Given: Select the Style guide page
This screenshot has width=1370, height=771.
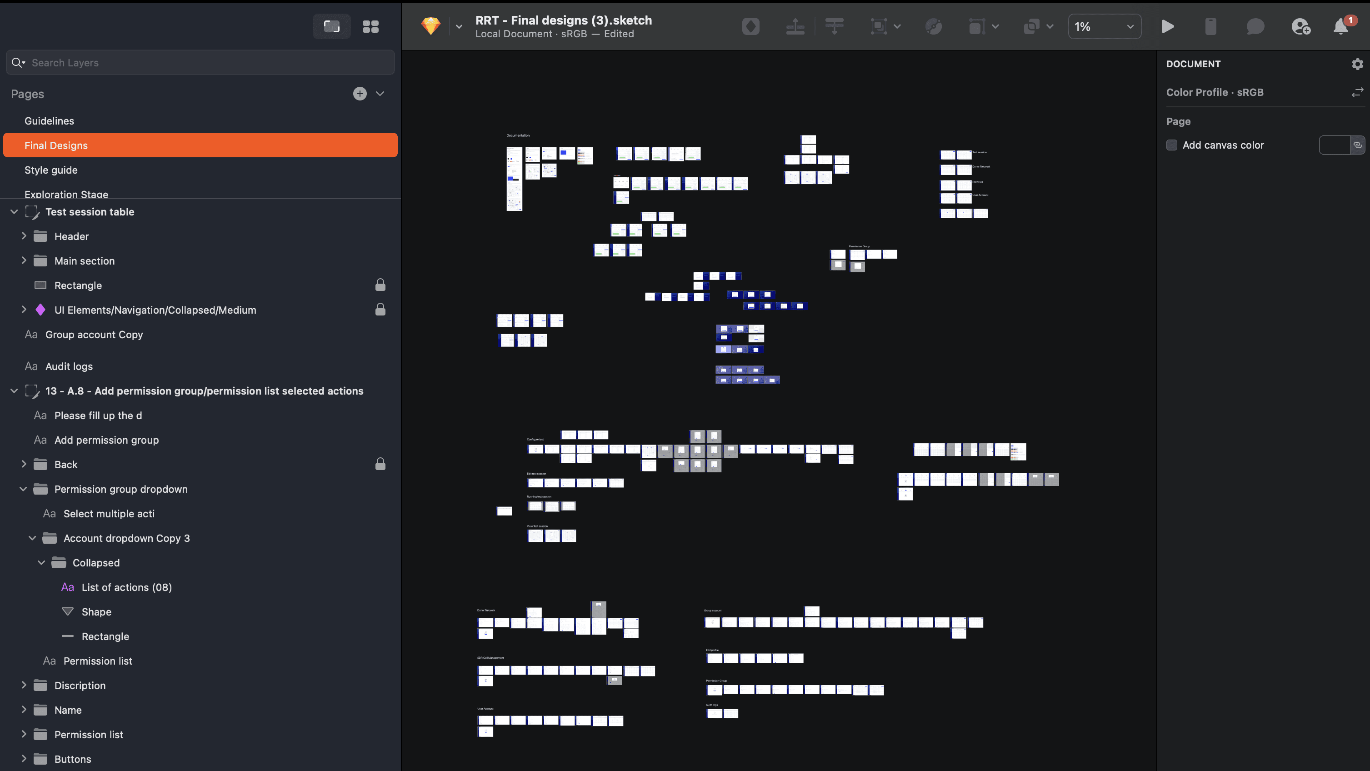Looking at the screenshot, I should point(51,170).
